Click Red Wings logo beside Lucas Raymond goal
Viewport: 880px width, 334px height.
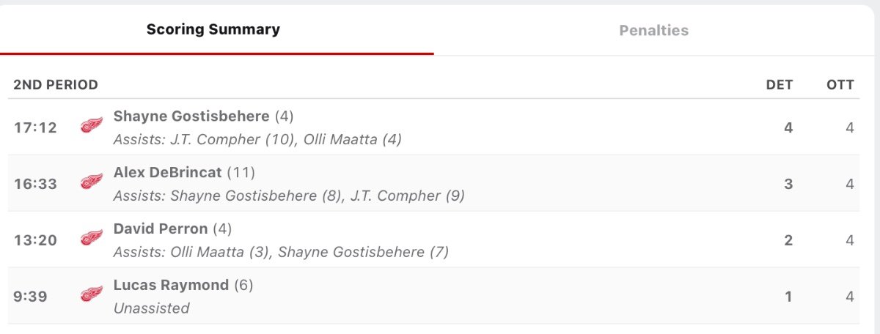tap(92, 295)
